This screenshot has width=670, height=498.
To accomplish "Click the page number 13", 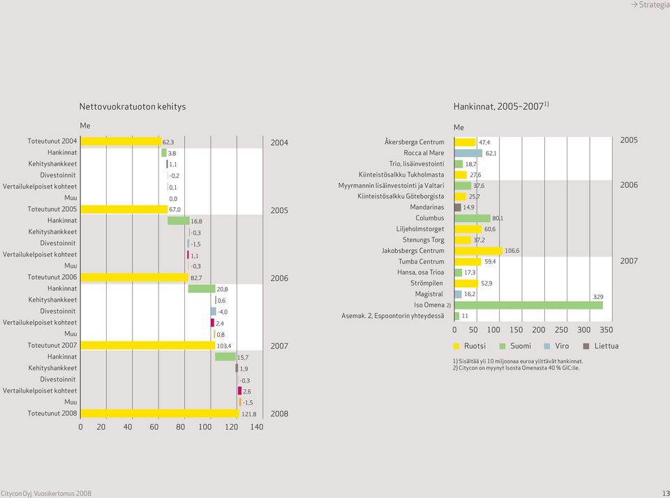I will point(665,493).
